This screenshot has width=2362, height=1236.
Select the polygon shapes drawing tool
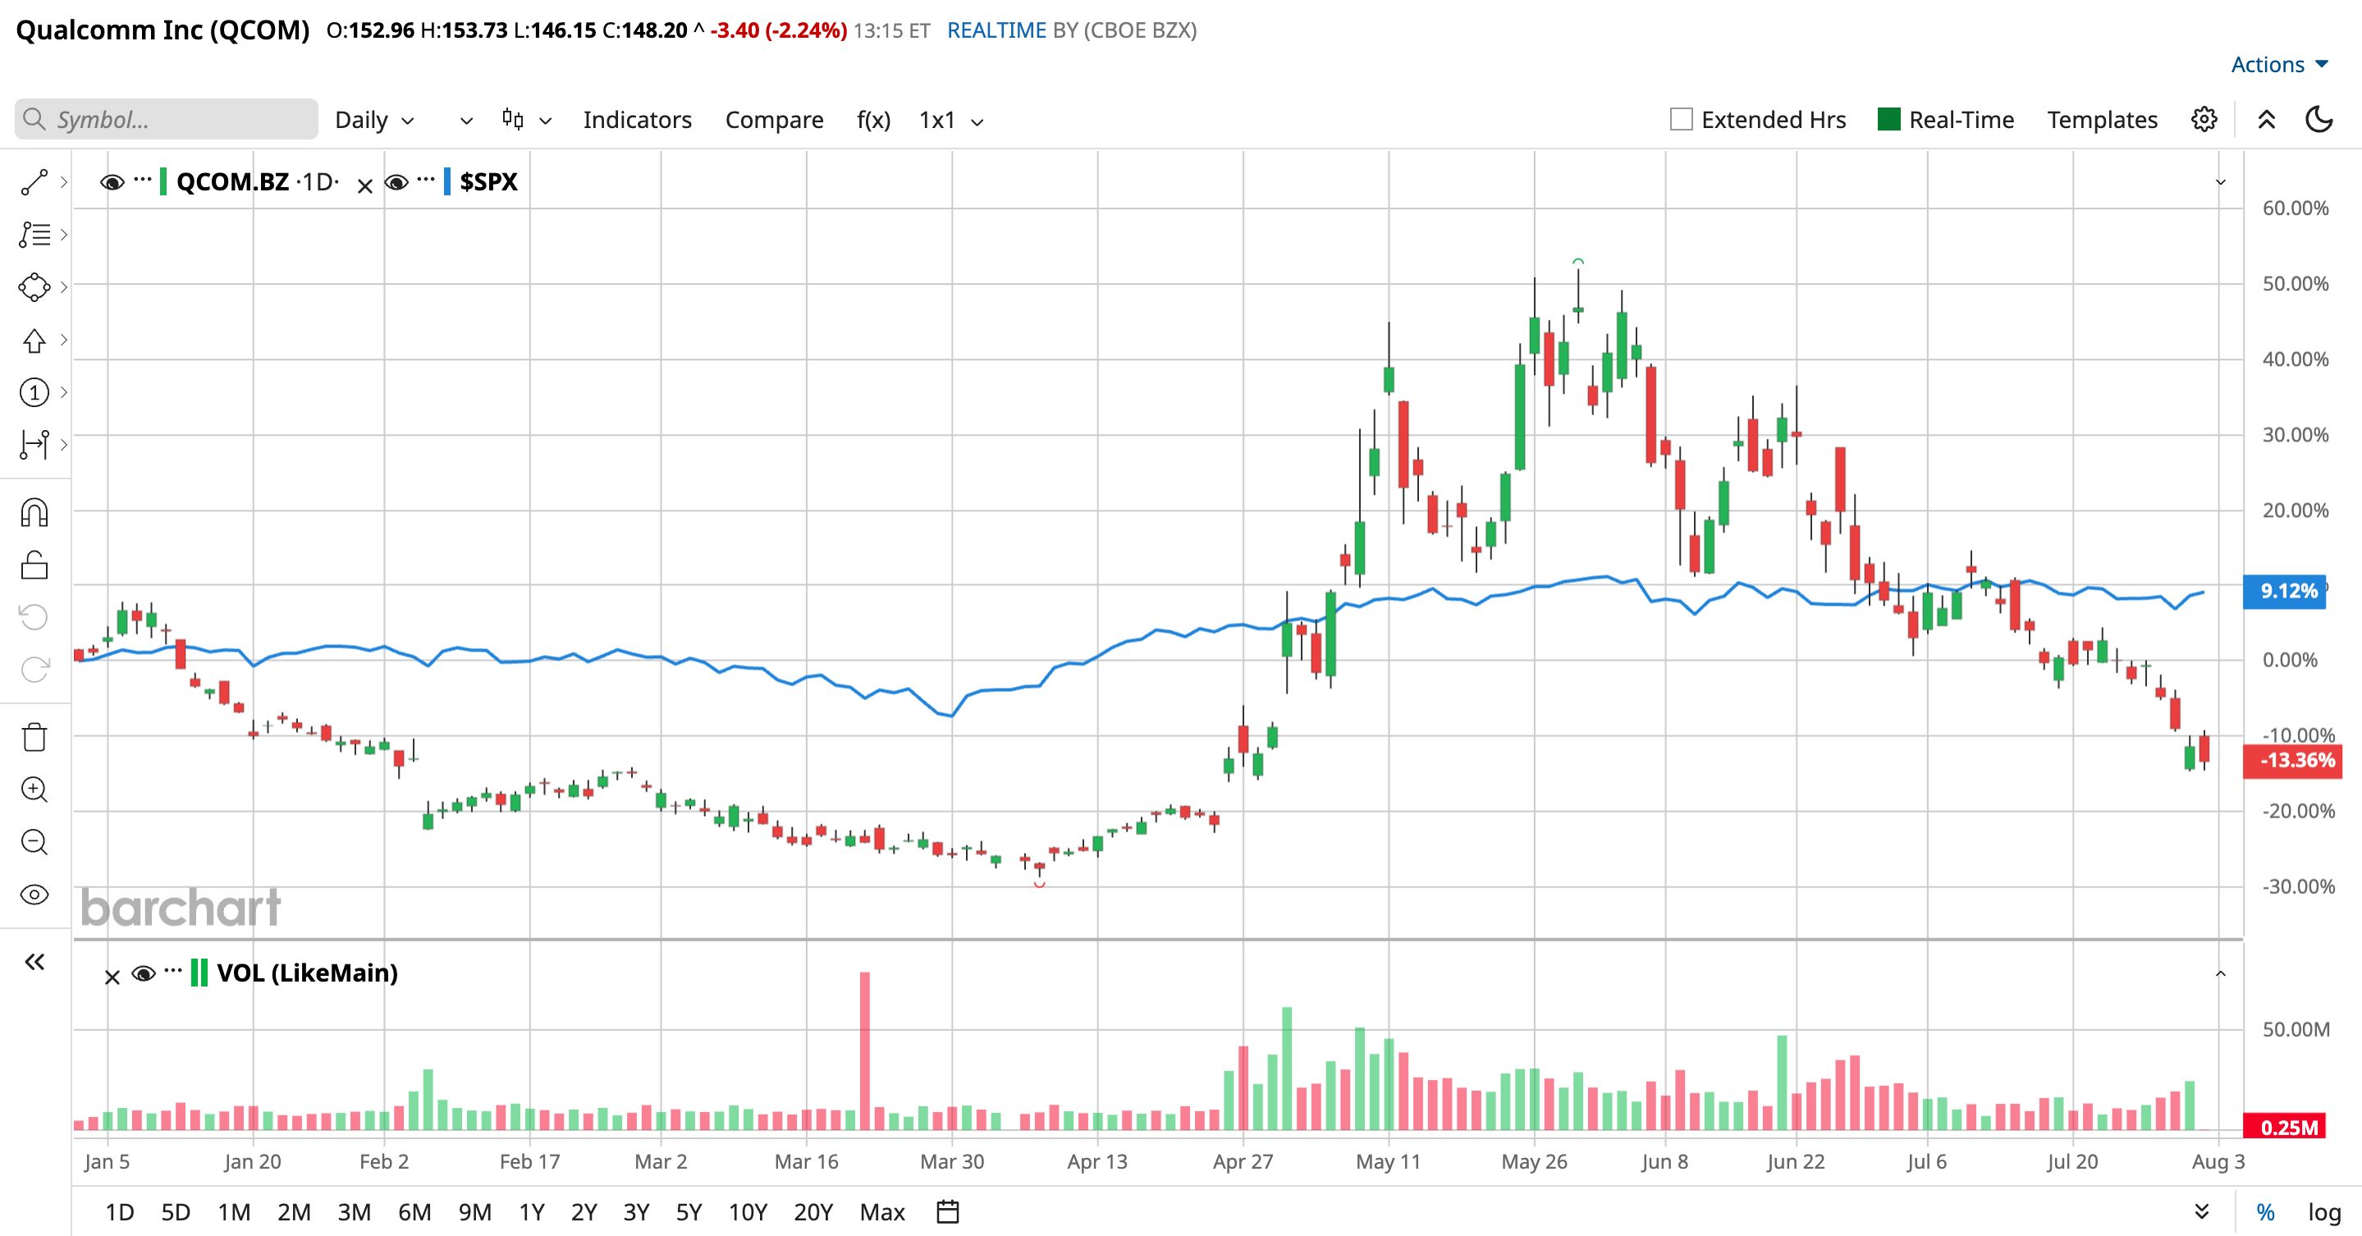point(34,287)
